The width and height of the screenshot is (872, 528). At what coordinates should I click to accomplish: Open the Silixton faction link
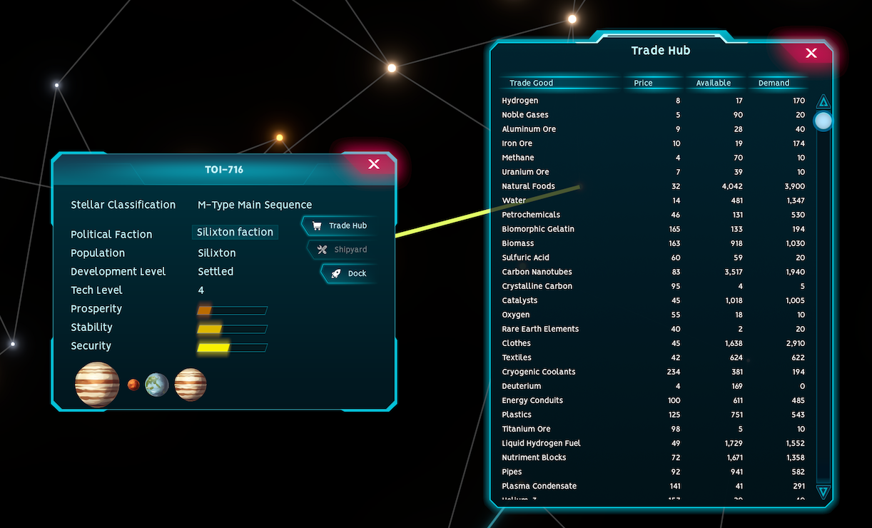pos(235,232)
